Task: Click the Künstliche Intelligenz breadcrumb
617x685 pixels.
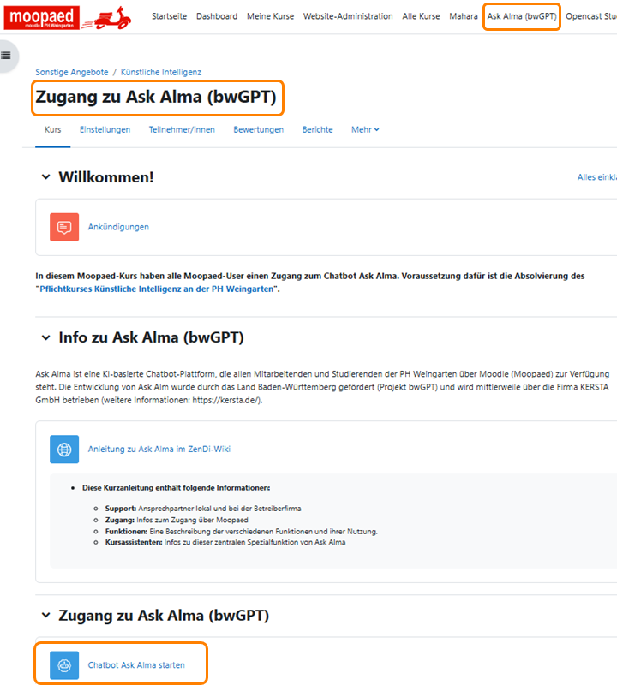Action: [161, 72]
